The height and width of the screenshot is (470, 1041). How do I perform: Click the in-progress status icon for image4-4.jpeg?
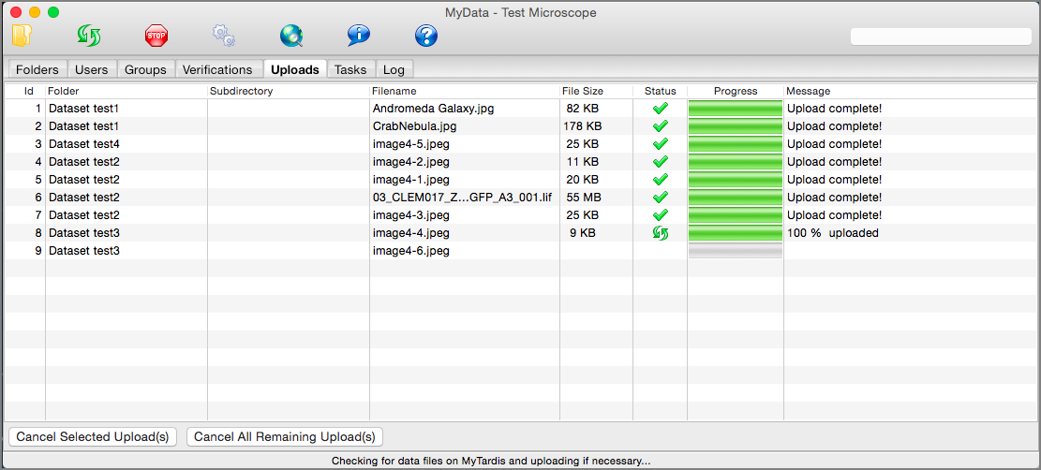(660, 233)
